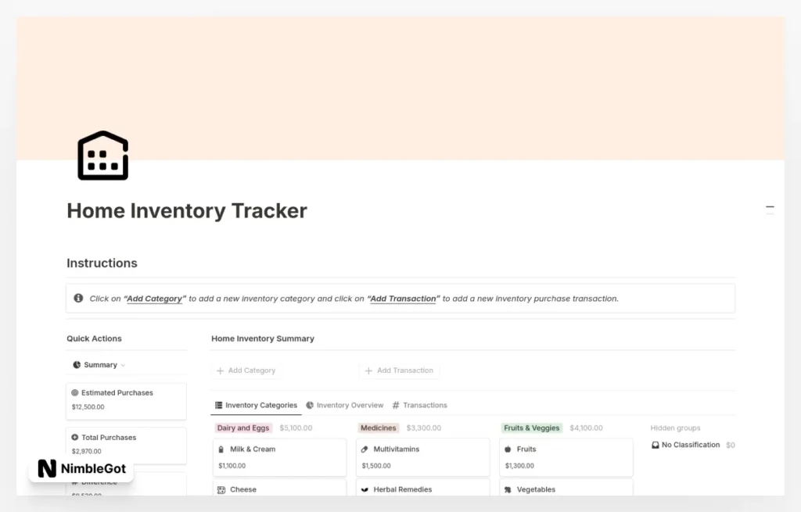This screenshot has height=512, width=801.
Task: Click the $4,100.00 Fruits & Veggies total
Action: (586, 428)
